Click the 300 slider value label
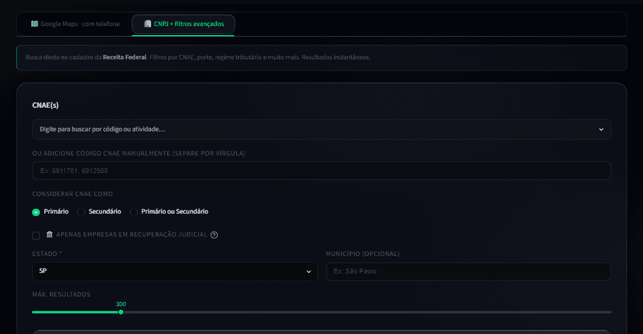This screenshot has width=643, height=334. 121,304
